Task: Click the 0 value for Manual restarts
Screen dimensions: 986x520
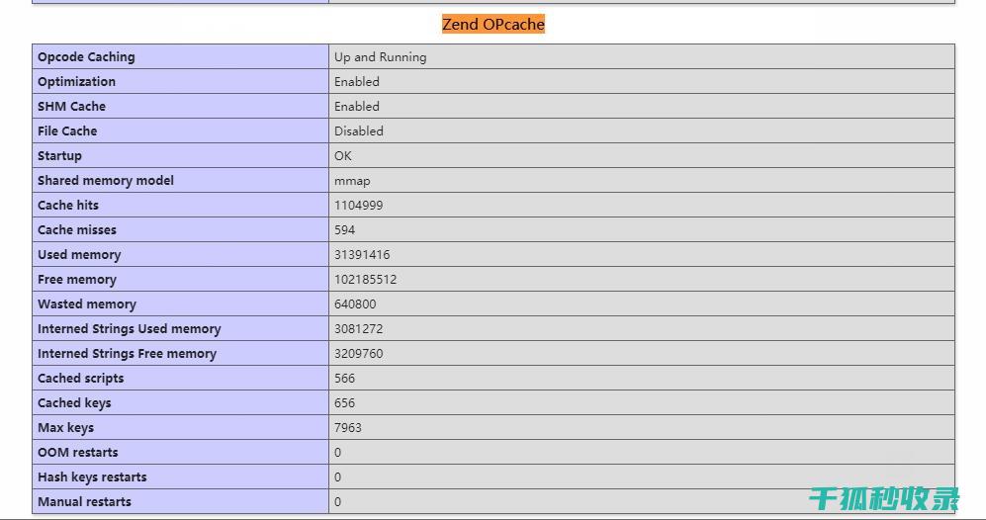Action: pos(337,502)
